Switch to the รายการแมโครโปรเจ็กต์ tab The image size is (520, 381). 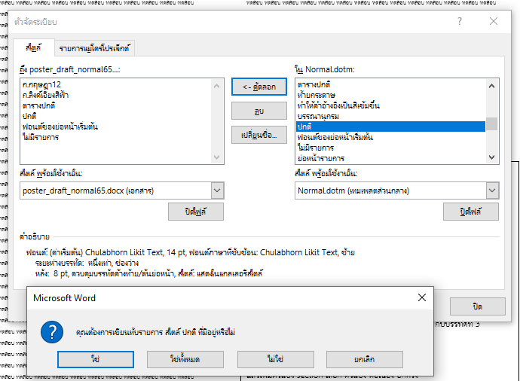[x=94, y=48]
